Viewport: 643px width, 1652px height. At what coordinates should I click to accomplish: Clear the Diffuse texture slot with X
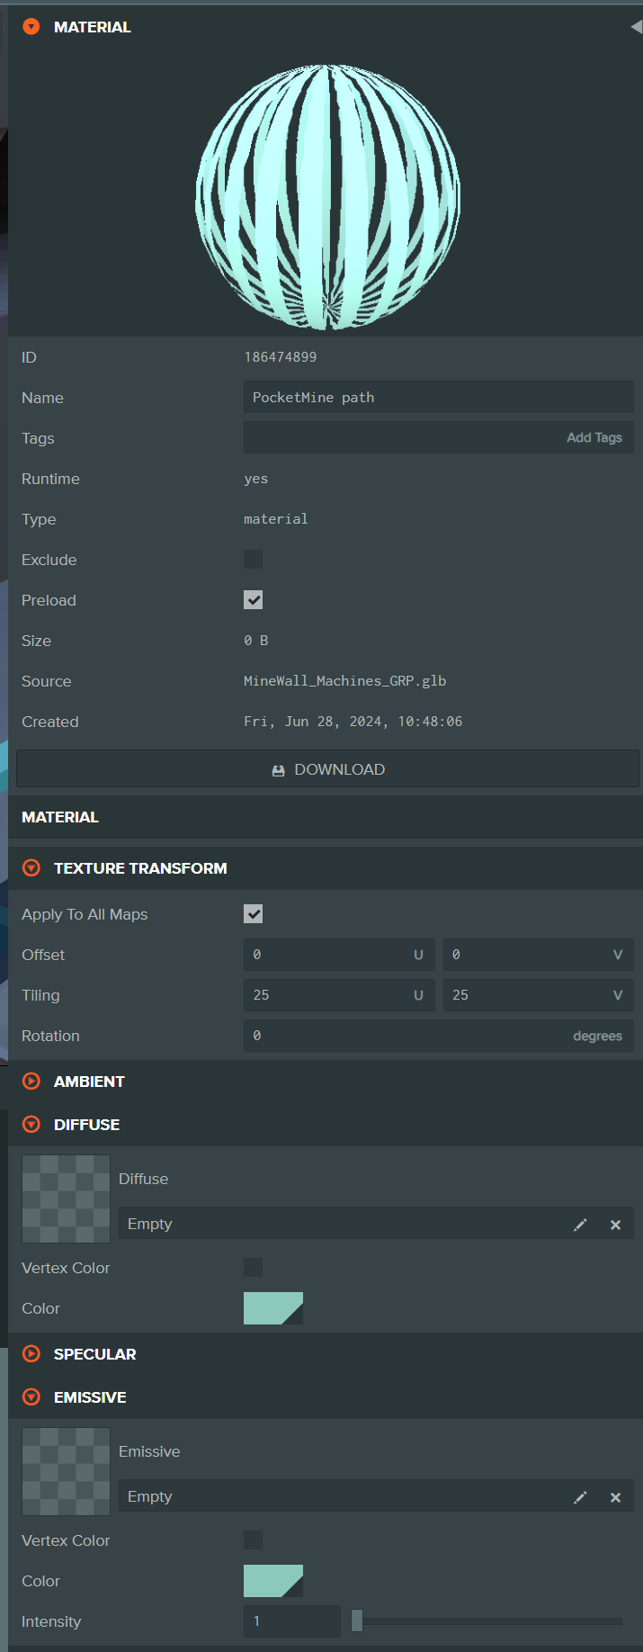[x=615, y=1225]
